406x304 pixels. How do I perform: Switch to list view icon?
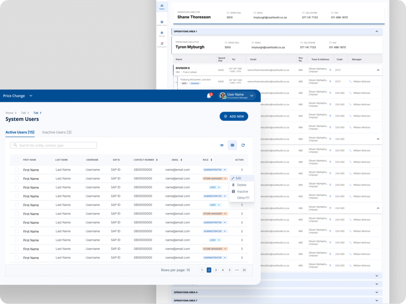coord(222,145)
